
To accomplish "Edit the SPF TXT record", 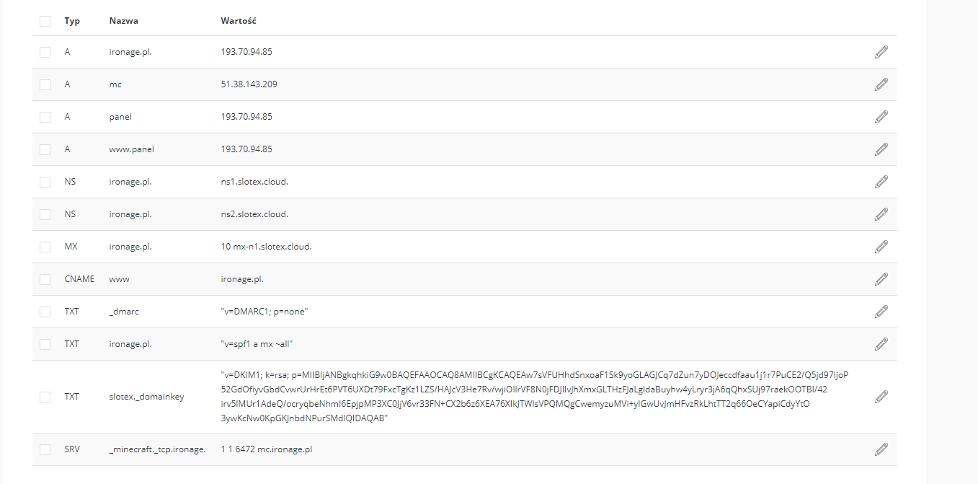I will [x=881, y=344].
